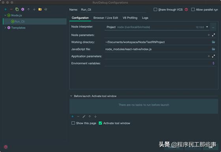The height and width of the screenshot is (152, 221).
Task: Create new folder for configurations
Action: coord(40,9)
